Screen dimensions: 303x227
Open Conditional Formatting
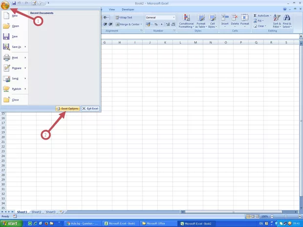tap(186, 21)
